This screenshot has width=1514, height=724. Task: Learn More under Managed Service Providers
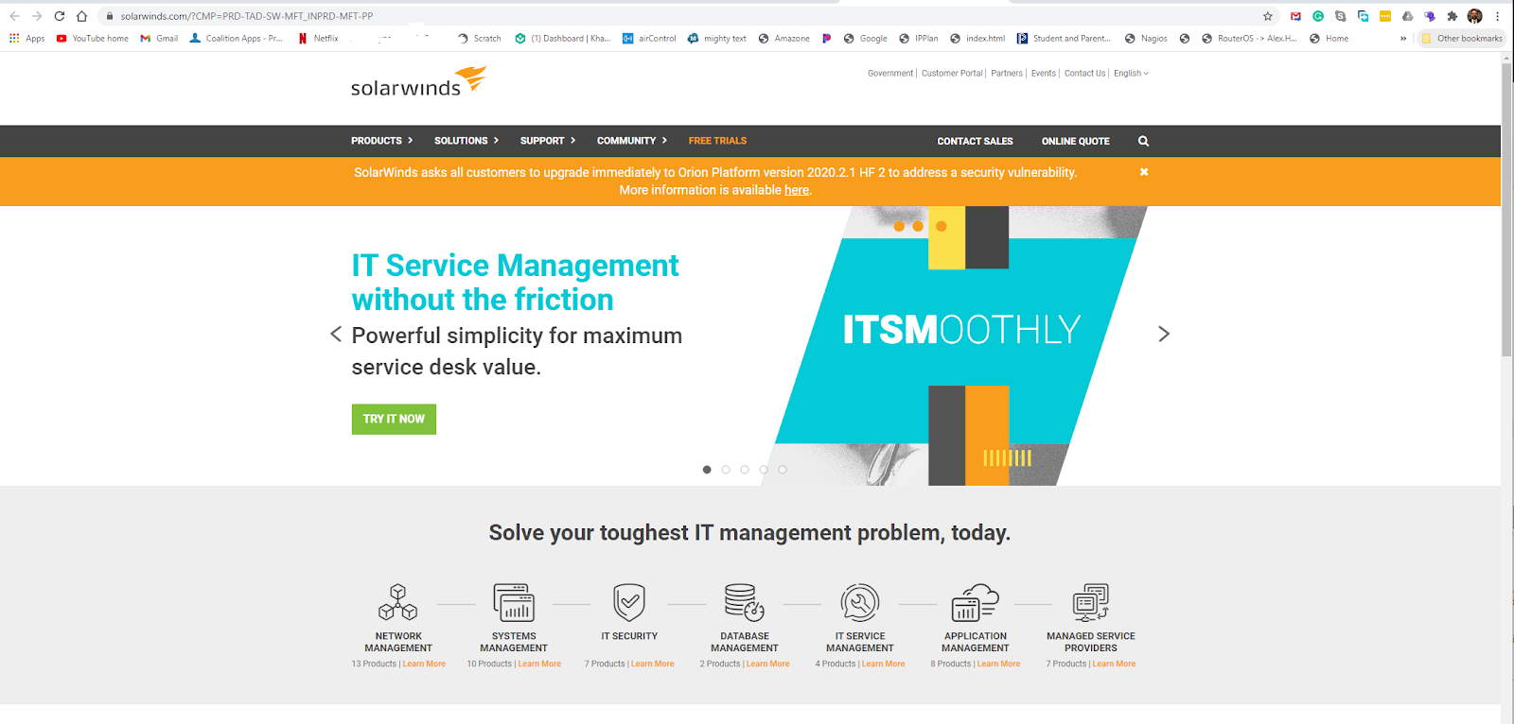coord(1114,664)
